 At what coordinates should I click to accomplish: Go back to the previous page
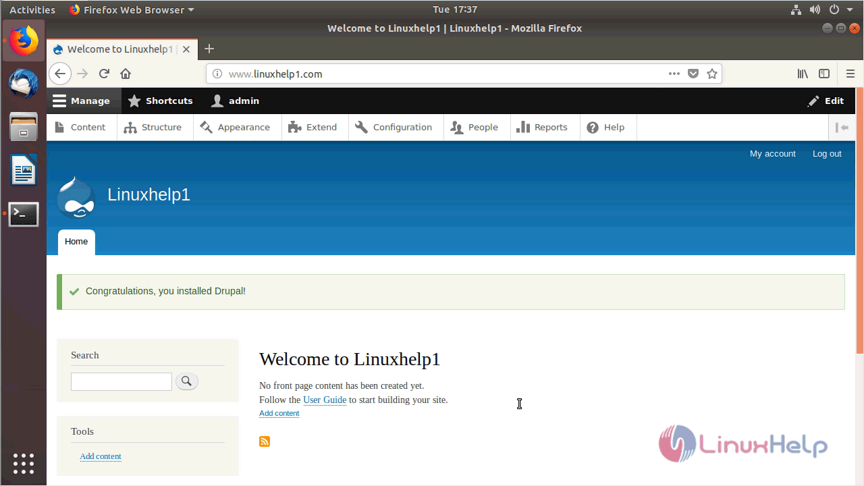(60, 74)
